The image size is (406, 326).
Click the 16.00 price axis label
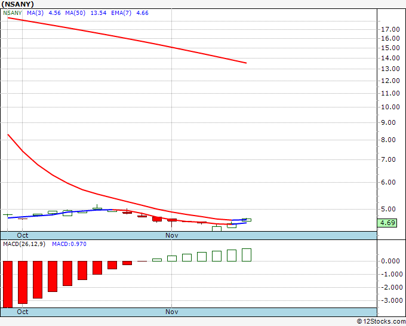click(390, 38)
